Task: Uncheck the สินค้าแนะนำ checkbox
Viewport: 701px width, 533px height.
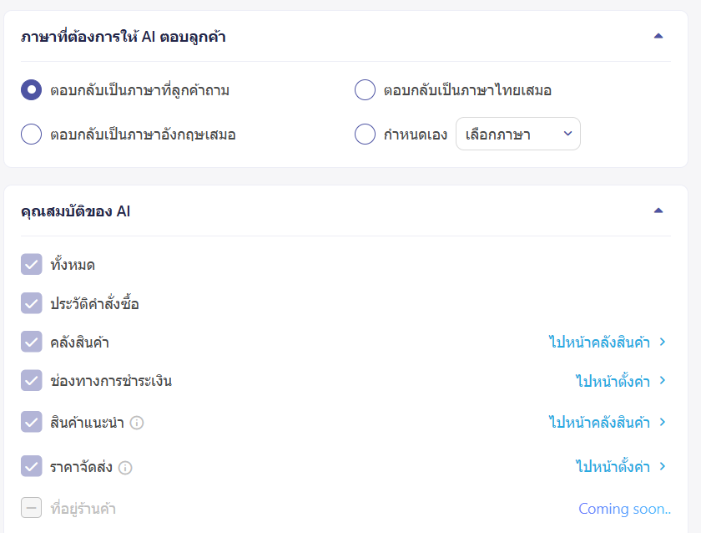Action: (x=31, y=422)
